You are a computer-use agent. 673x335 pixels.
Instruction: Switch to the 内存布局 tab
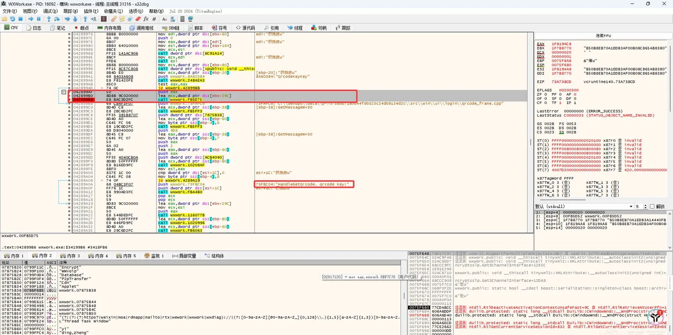point(109,28)
